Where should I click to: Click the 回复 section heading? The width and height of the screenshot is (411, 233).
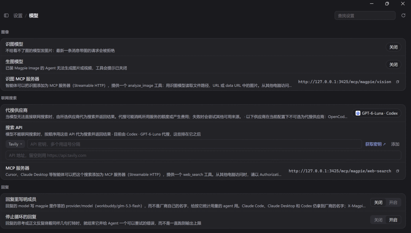click(x=5, y=187)
